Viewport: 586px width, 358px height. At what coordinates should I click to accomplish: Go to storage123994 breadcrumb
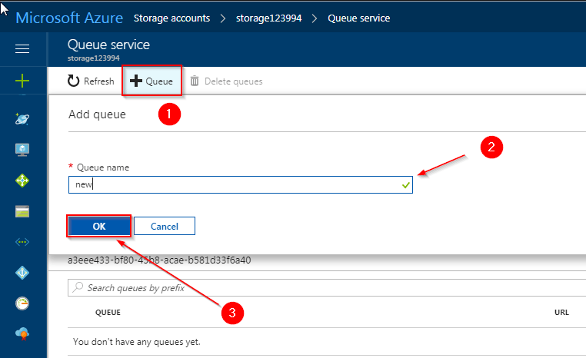tap(268, 18)
